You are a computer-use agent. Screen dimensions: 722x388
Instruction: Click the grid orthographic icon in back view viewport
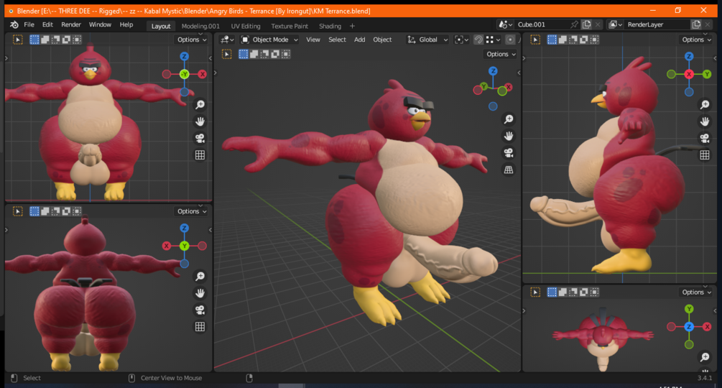click(x=200, y=327)
